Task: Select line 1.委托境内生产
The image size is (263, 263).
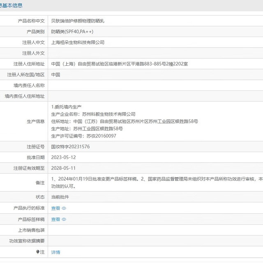Action: tap(66, 107)
